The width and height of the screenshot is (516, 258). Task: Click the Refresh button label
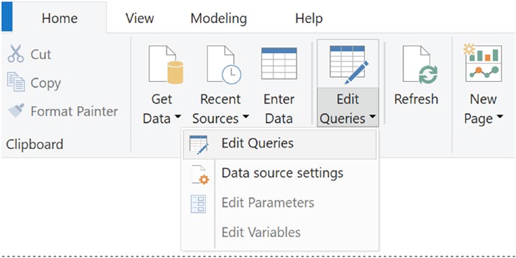point(416,99)
